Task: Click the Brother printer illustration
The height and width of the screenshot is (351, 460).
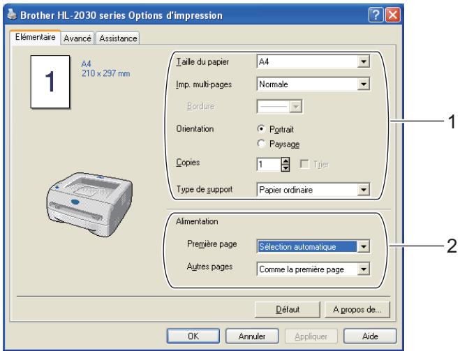Action: pos(89,204)
